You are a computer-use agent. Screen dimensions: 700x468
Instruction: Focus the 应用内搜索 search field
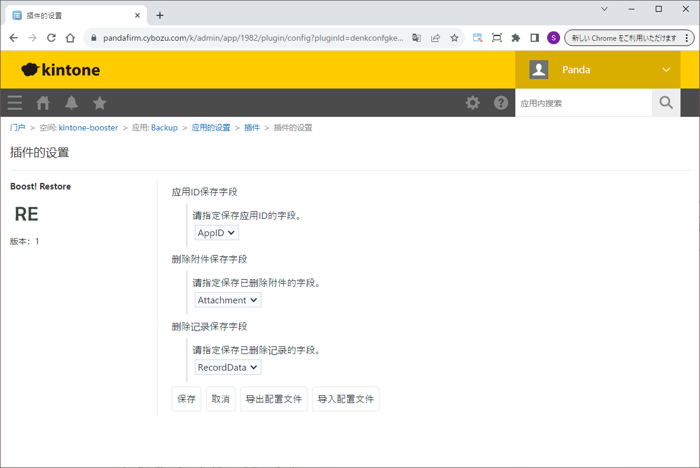[x=583, y=103]
